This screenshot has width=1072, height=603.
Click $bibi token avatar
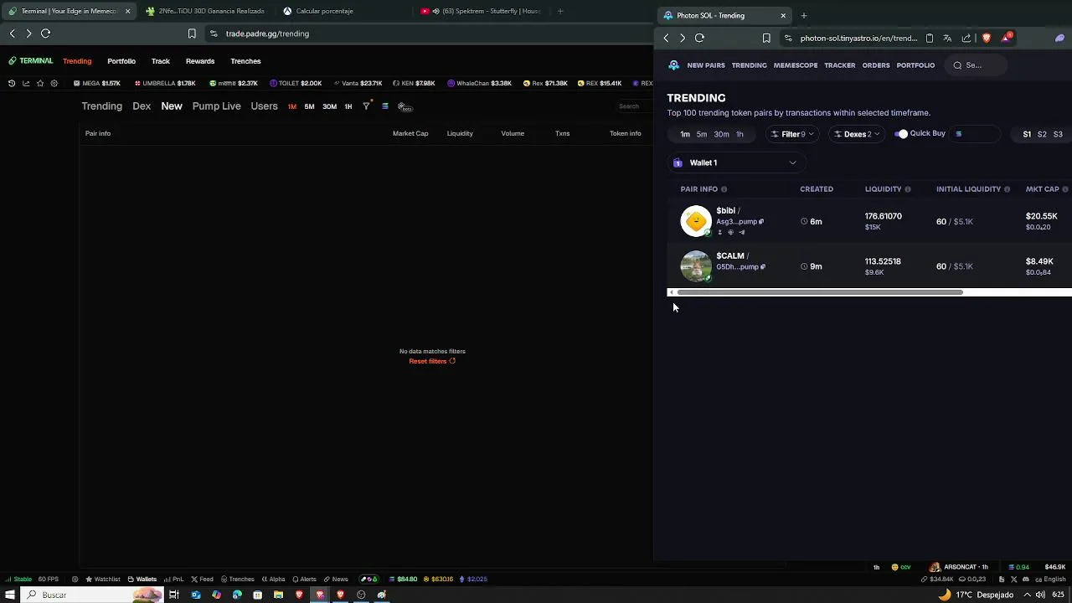696,221
